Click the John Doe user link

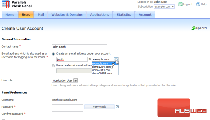pos(160,2)
